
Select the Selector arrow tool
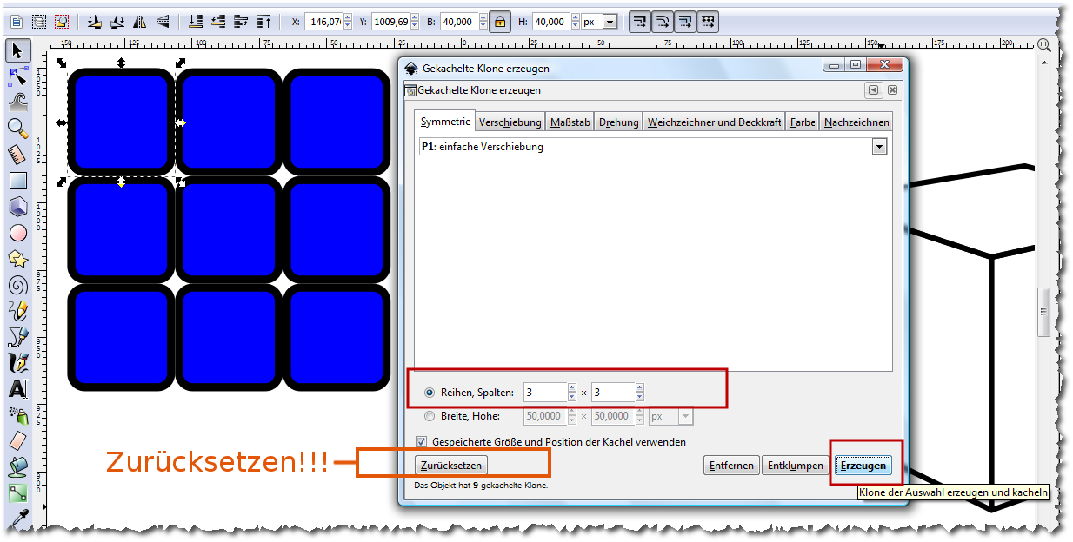click(x=17, y=50)
